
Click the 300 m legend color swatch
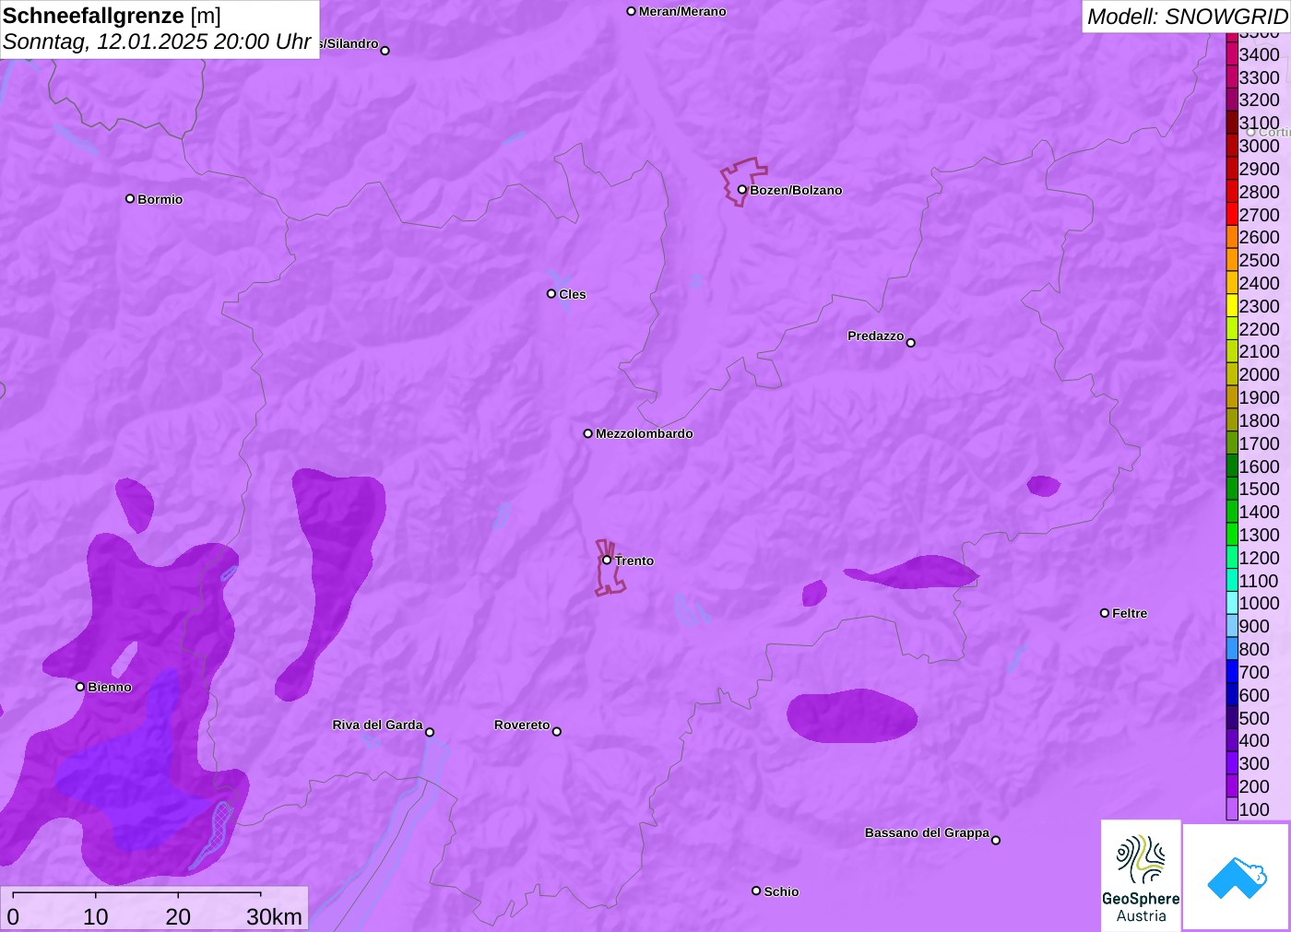click(1232, 763)
